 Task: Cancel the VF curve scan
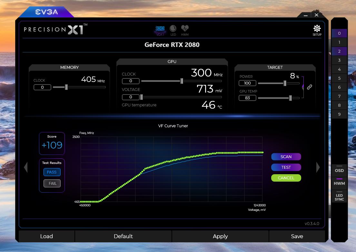[x=286, y=178]
